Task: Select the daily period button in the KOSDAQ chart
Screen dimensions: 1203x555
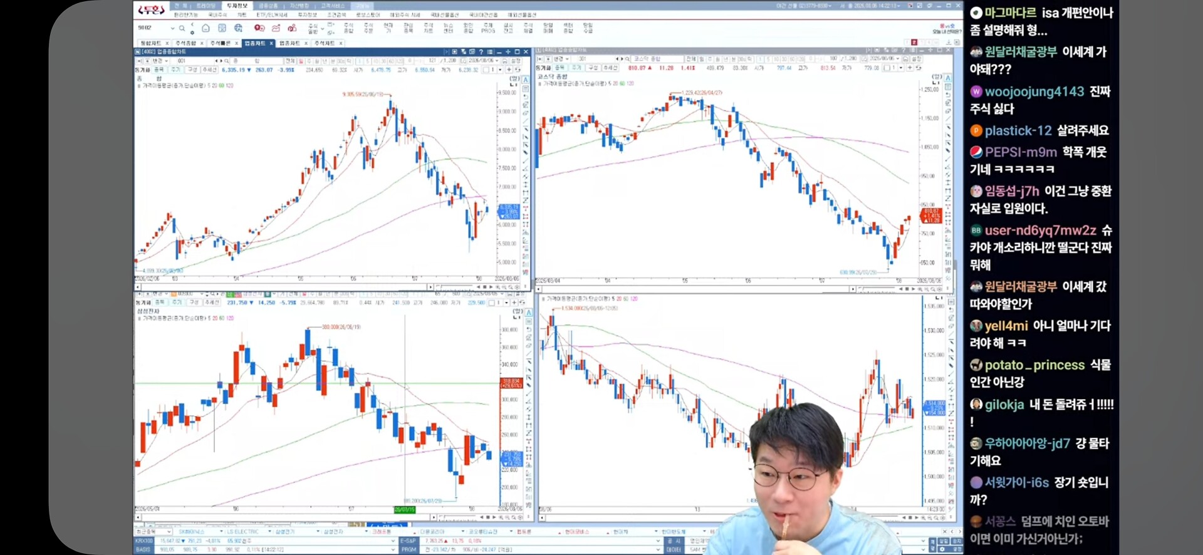Action: 702,59
